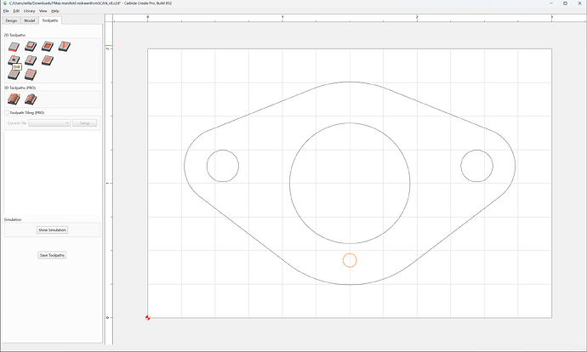Select the Contour toolpath icon

[x=14, y=47]
